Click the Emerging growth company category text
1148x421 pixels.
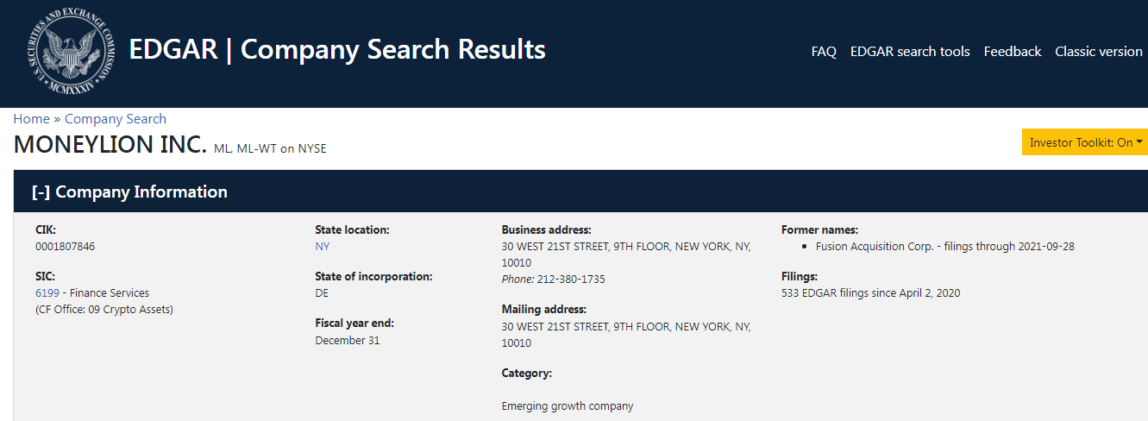click(568, 405)
